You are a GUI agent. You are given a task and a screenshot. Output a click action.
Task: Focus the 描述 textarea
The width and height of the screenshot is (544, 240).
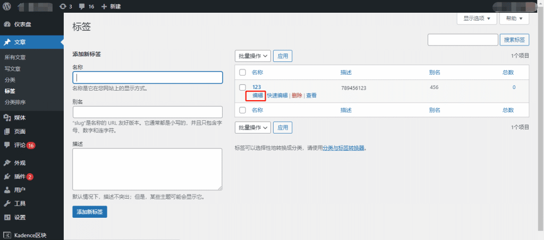coord(148,169)
